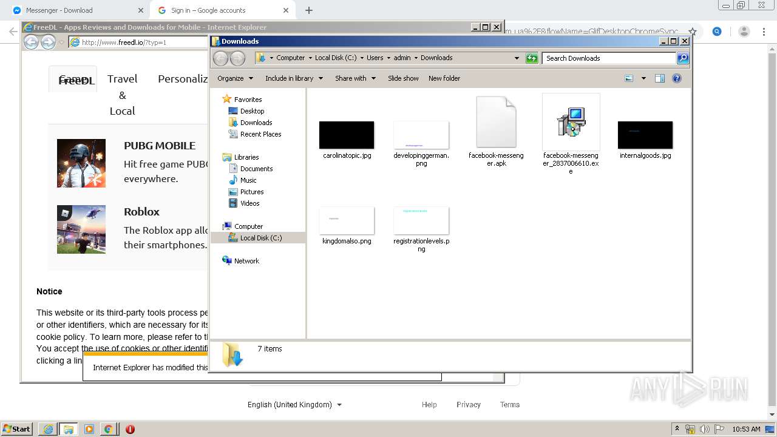Image resolution: width=777 pixels, height=437 pixels.
Task: Click Slide show in Explorer toolbar
Action: (403, 78)
